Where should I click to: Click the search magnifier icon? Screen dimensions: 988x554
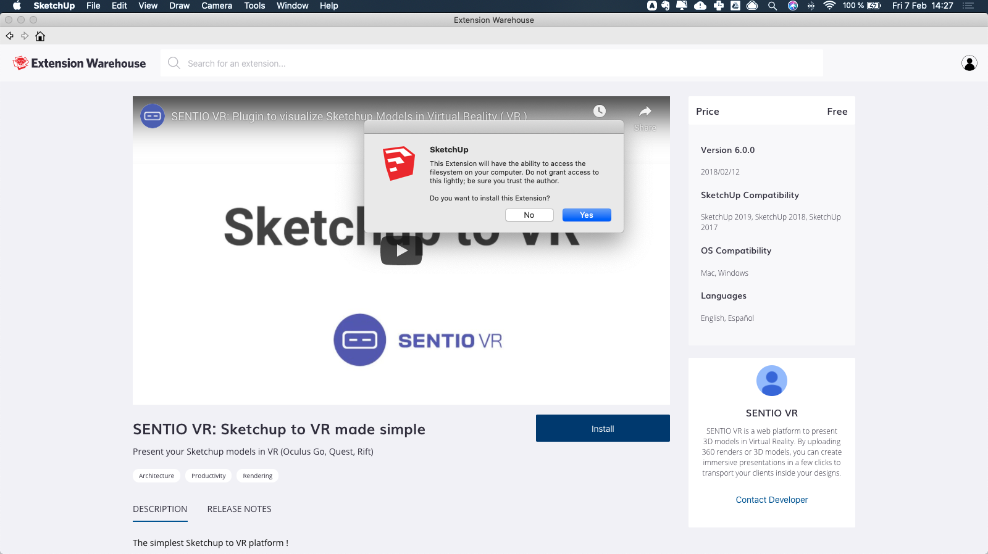pos(174,63)
